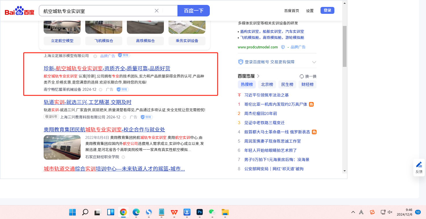Clear the search box with the X icon
This screenshot has width=426, height=219.
click(157, 11)
